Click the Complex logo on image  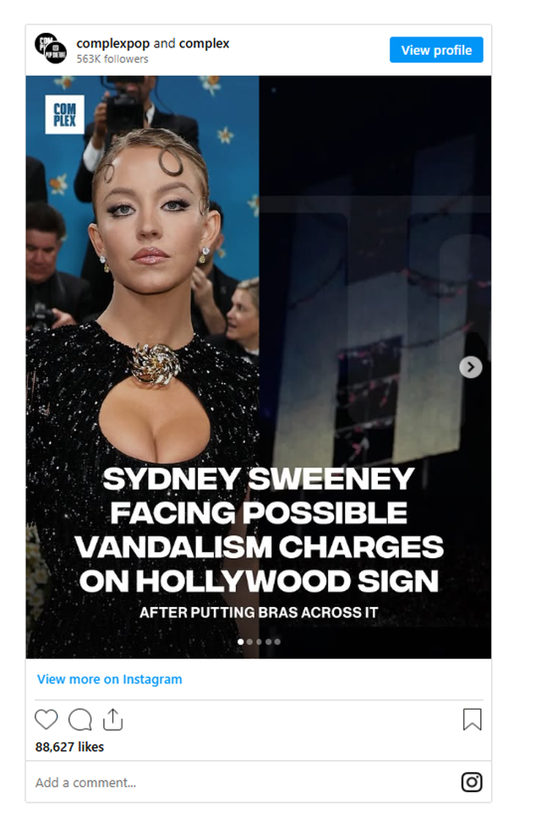[x=64, y=115]
